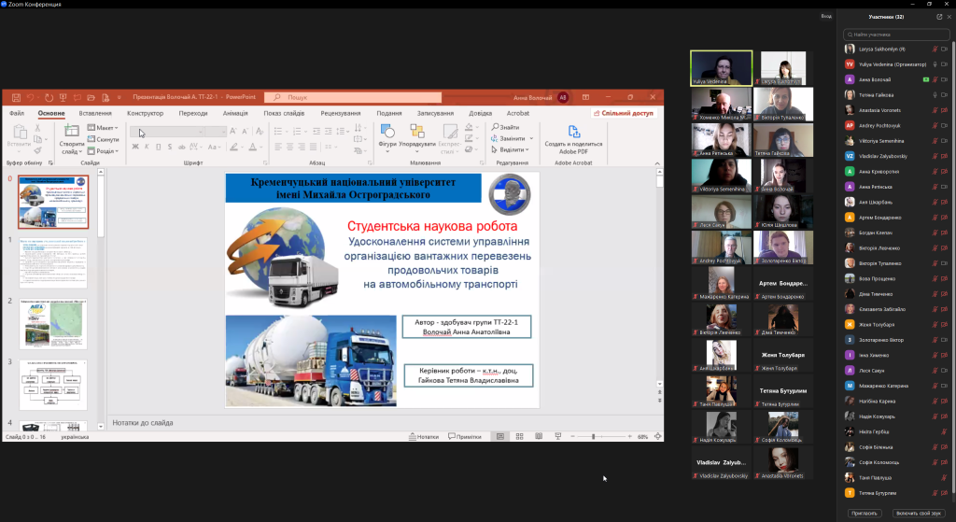Clear all formatting icon in font group
The height and width of the screenshot is (522, 956).
pos(260,131)
